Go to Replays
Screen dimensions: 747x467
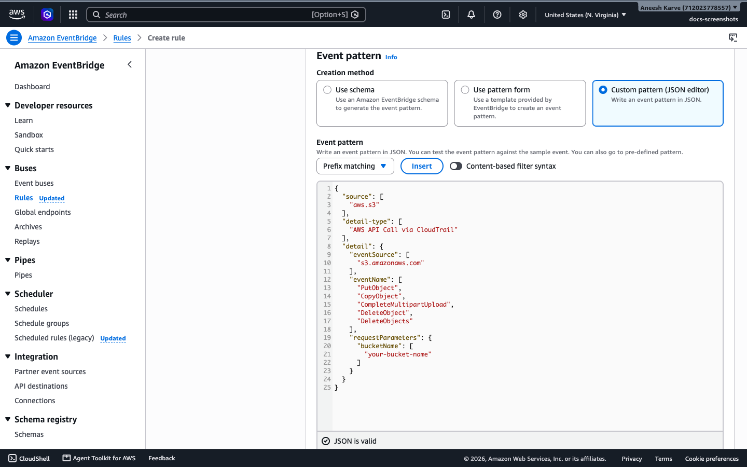27,241
